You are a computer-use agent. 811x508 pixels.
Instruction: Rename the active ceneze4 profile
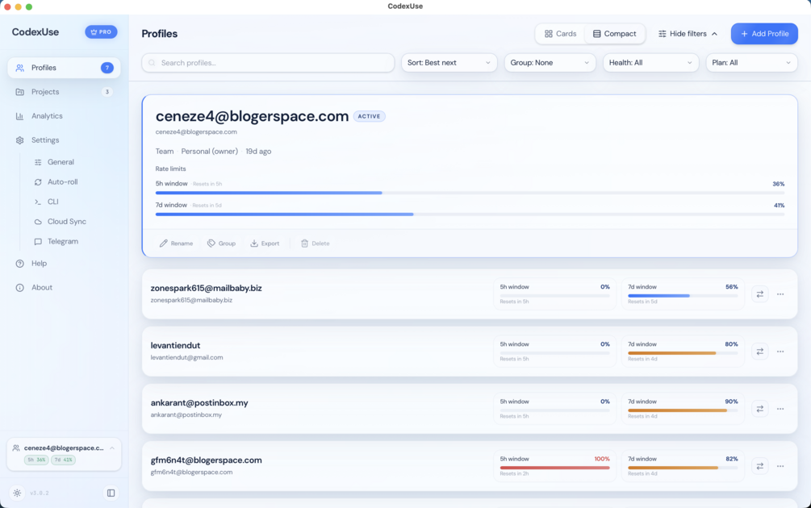pos(177,244)
